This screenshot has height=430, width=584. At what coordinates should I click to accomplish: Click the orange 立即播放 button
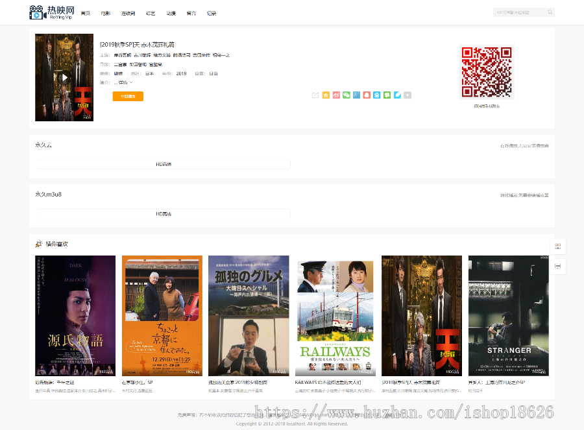pos(128,96)
